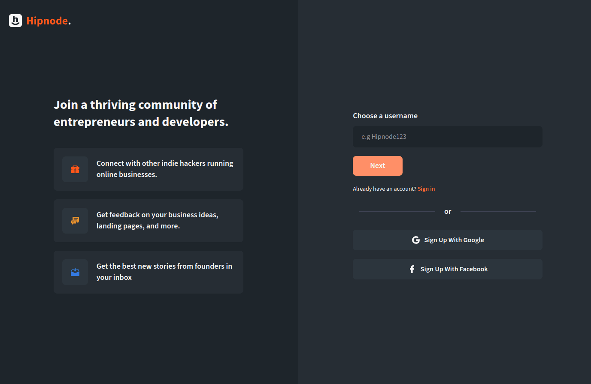This screenshot has height=384, width=591.
Task: Select the 'Get feedback on your business ideas' text
Action: pos(157,220)
